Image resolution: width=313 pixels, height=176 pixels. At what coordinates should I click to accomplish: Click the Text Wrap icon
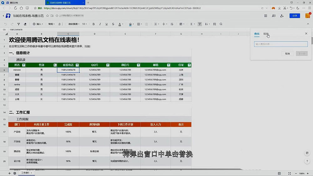pos(172,24)
